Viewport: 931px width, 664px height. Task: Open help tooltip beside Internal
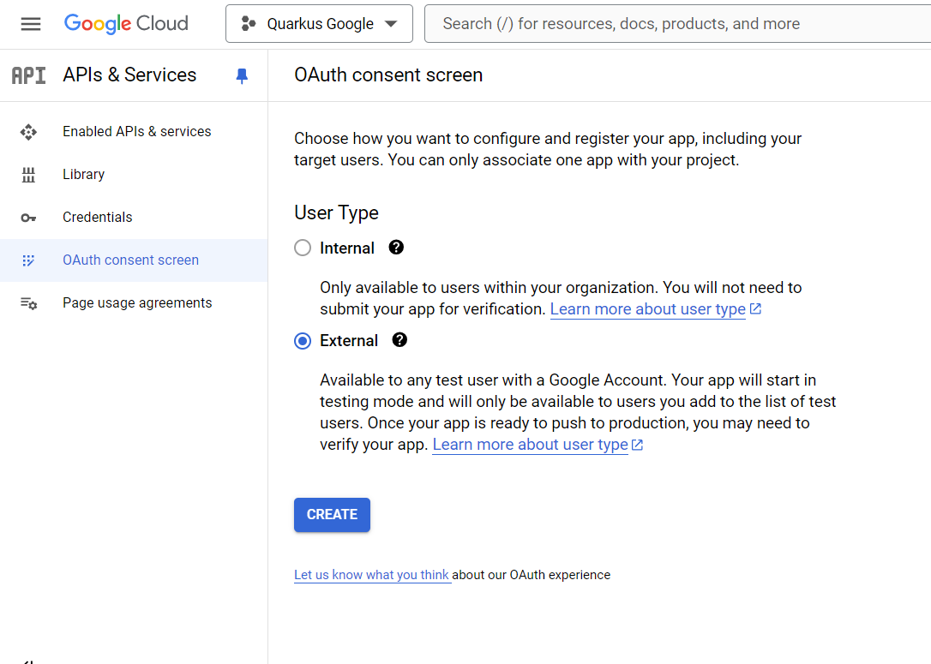(396, 248)
